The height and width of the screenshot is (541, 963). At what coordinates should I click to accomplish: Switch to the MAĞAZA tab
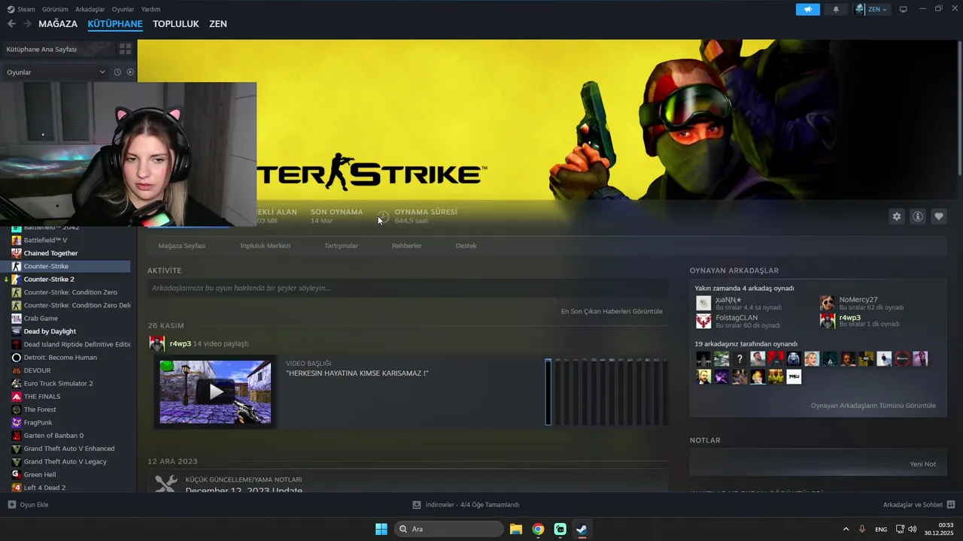[58, 24]
